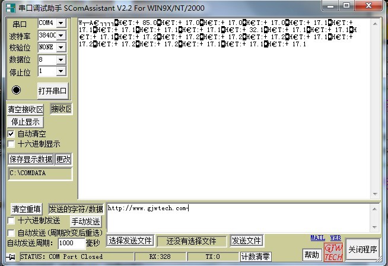Toggle the 自动清空 checkbox
Screen dimensions: 388x266
(x=11, y=134)
